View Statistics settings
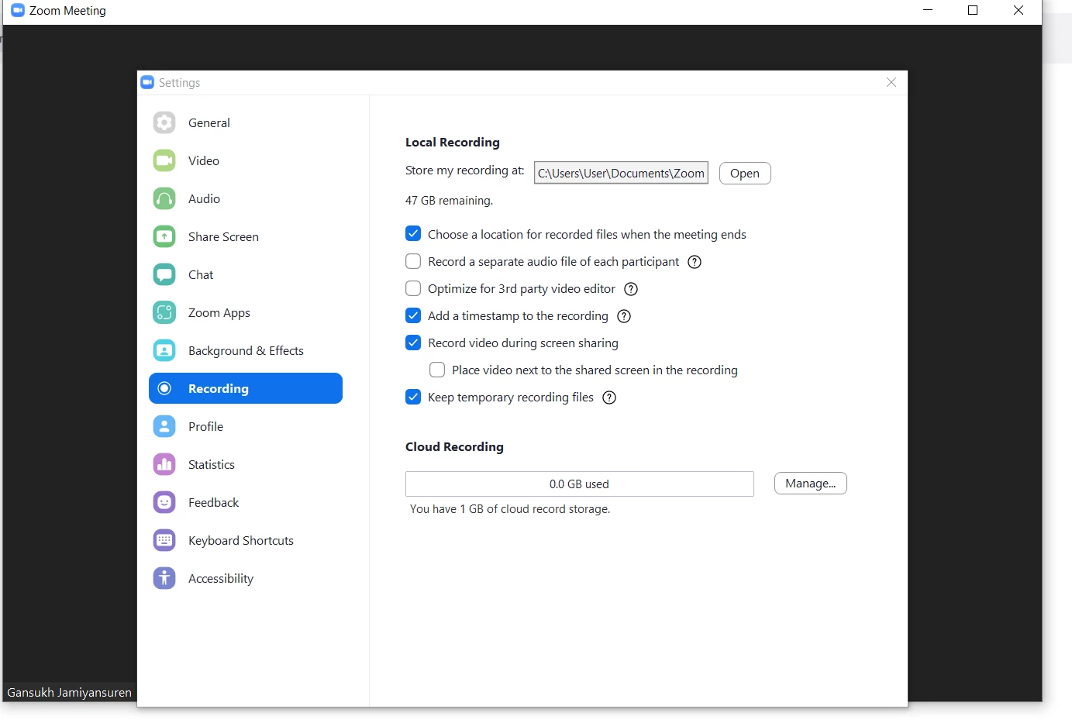This screenshot has height=723, width=1072. click(246, 464)
